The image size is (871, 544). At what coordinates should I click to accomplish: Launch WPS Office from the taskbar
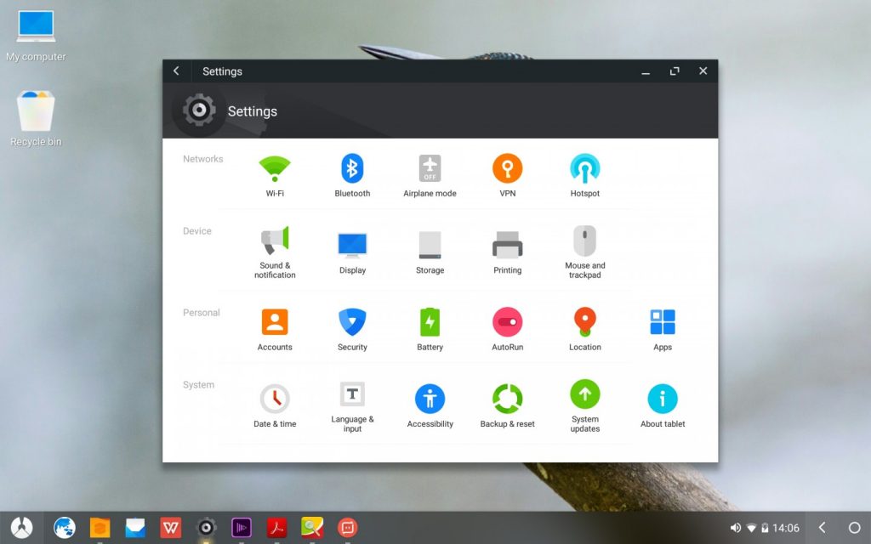click(170, 527)
